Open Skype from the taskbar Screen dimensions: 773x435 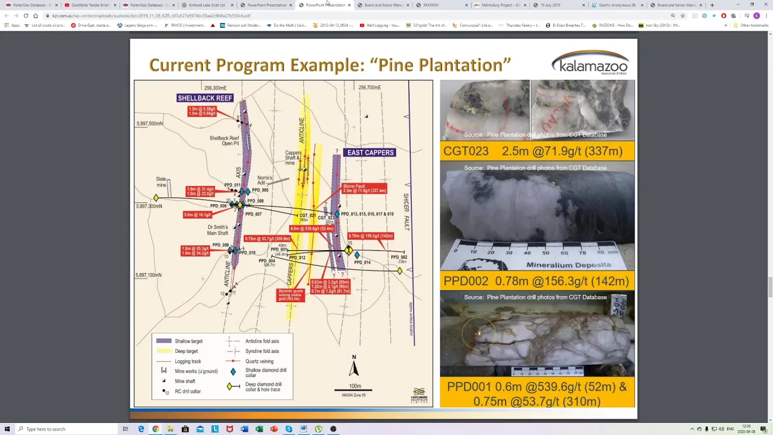289,429
